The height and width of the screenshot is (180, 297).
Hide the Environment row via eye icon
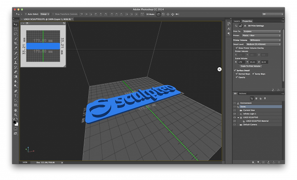[x=234, y=103]
